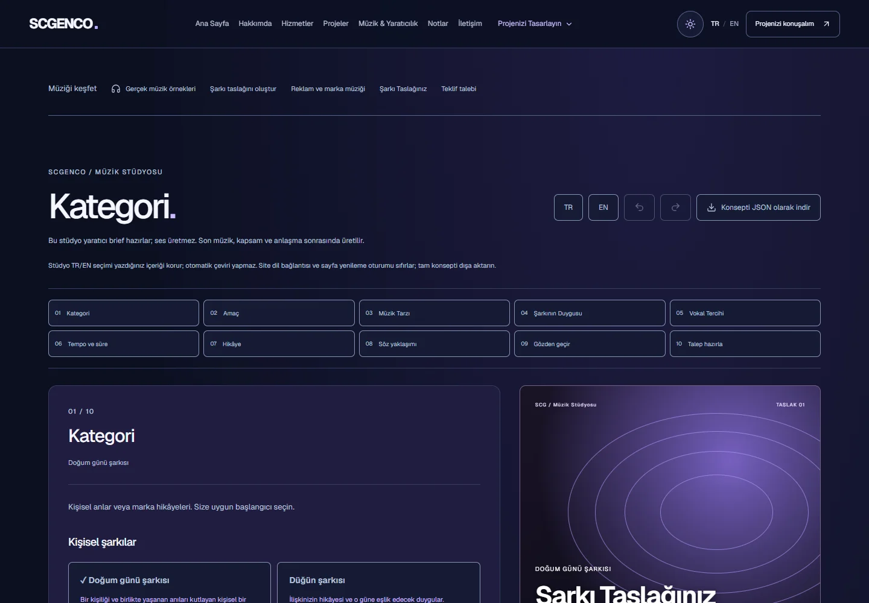Open the Müzik & Yaratıcılık menu item
The image size is (869, 603).
pyautogui.click(x=388, y=24)
